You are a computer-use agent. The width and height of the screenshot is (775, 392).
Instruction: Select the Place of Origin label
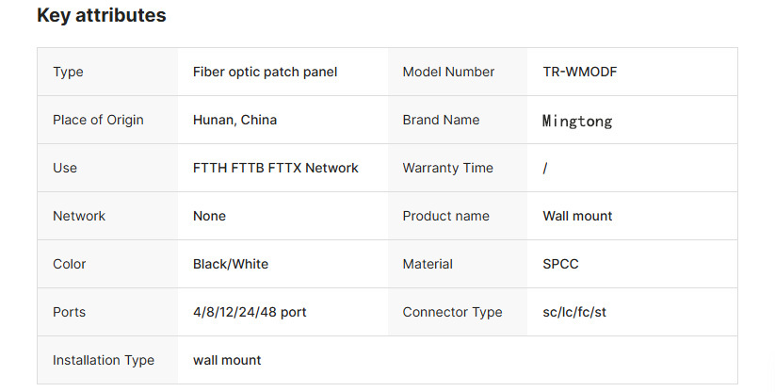click(98, 120)
